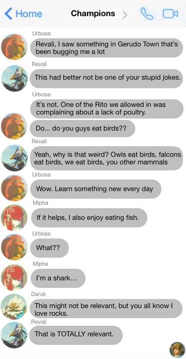Open the Champions chat title
Screen dimensions: 186x359
(93, 13)
